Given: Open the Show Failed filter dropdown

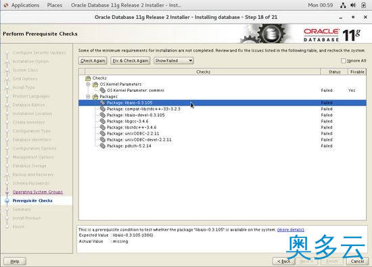Looking at the screenshot, I should pos(174,61).
